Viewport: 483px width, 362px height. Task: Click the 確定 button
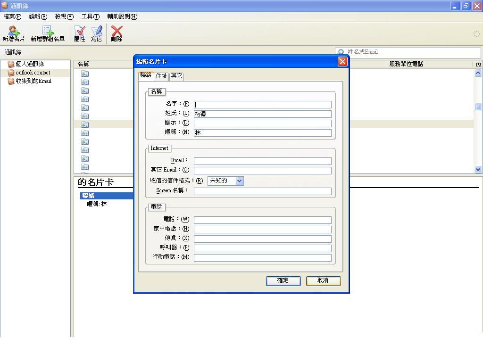[x=283, y=280]
